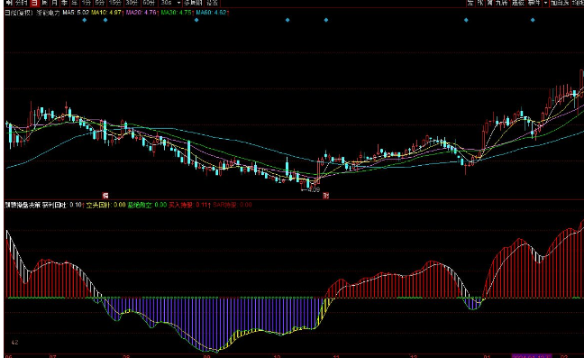584x358 pixels.
Task: Open the 多周期 multi-period view
Action: (x=193, y=3)
